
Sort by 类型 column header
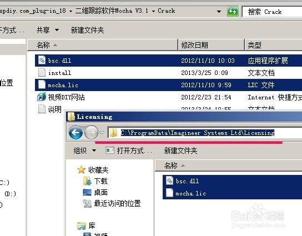coord(274,45)
